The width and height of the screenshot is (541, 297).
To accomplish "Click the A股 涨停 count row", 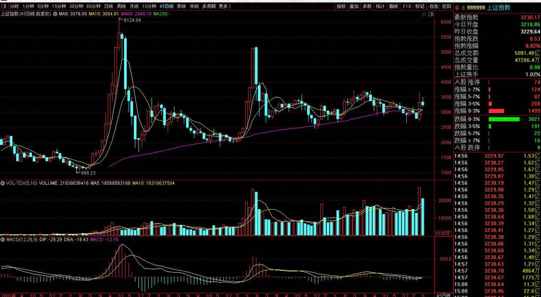I will 497,82.
